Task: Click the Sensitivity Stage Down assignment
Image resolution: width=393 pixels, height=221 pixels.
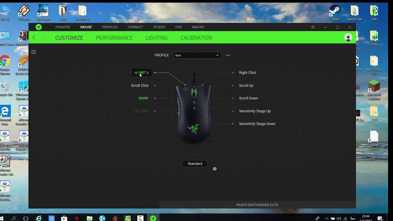Action: click(257, 124)
